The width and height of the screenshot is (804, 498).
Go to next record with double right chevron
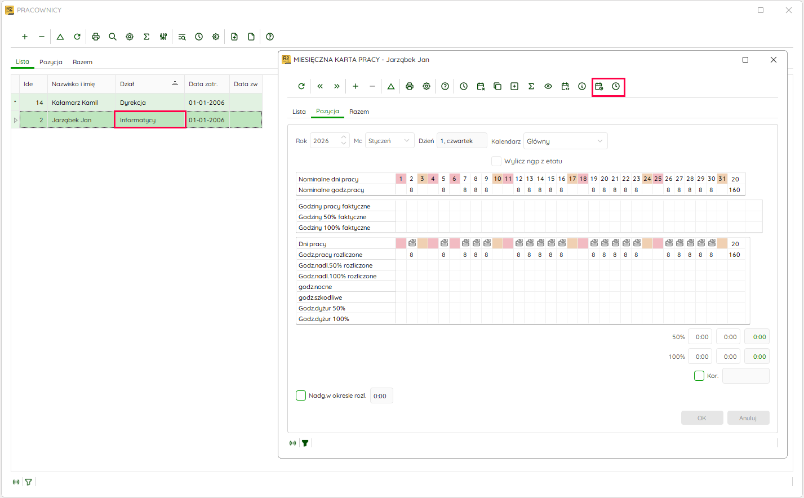(337, 86)
